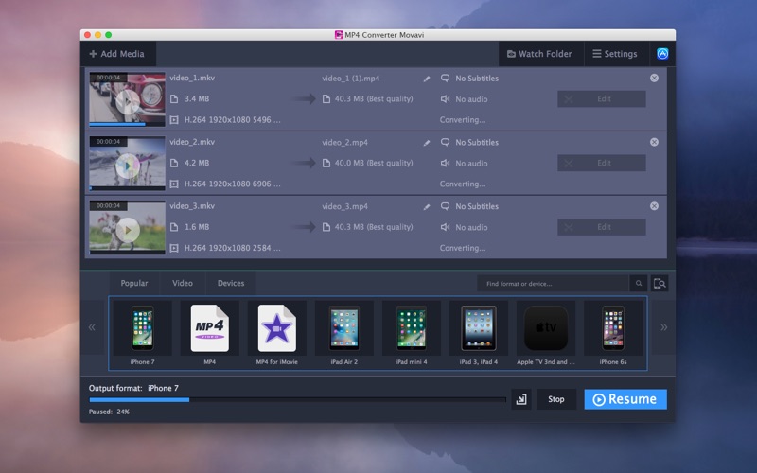Viewport: 757px width, 473px height.
Task: Click the overall conversion progress bar
Action: coord(297,399)
